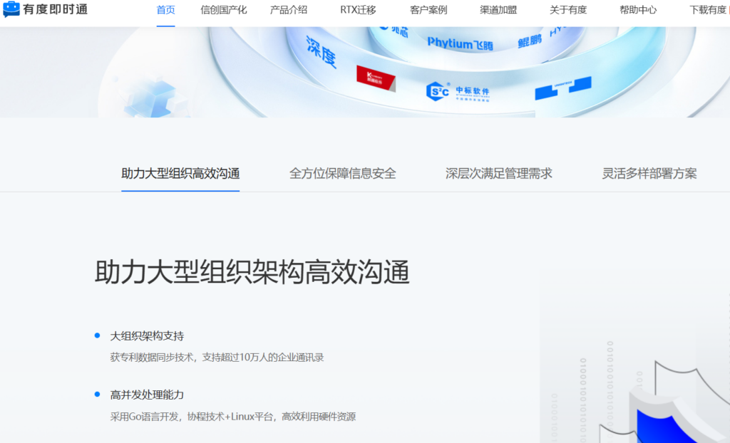Viewport: 730px width, 443px height.
Task: Click the Phytium飞腾 logo
Action: pos(460,43)
